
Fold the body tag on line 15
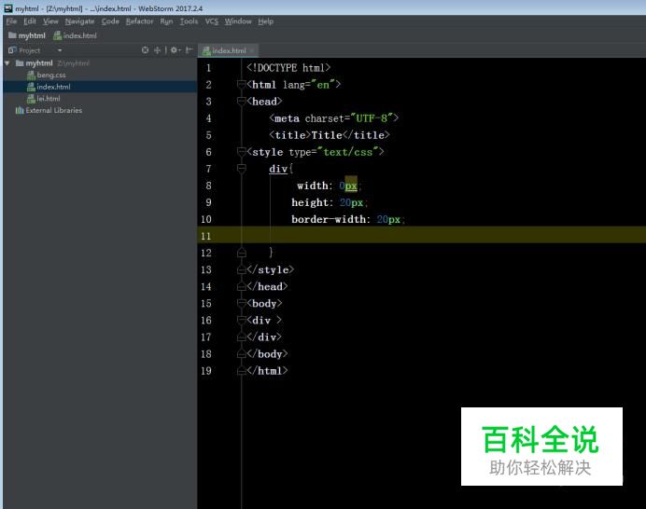[242, 304]
